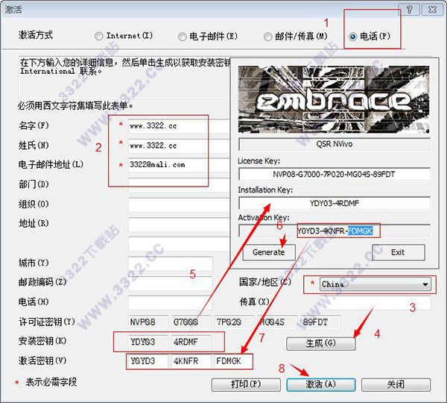Focus the 姓氏(N) input field
This screenshot has width=447, height=403.
pos(179,146)
